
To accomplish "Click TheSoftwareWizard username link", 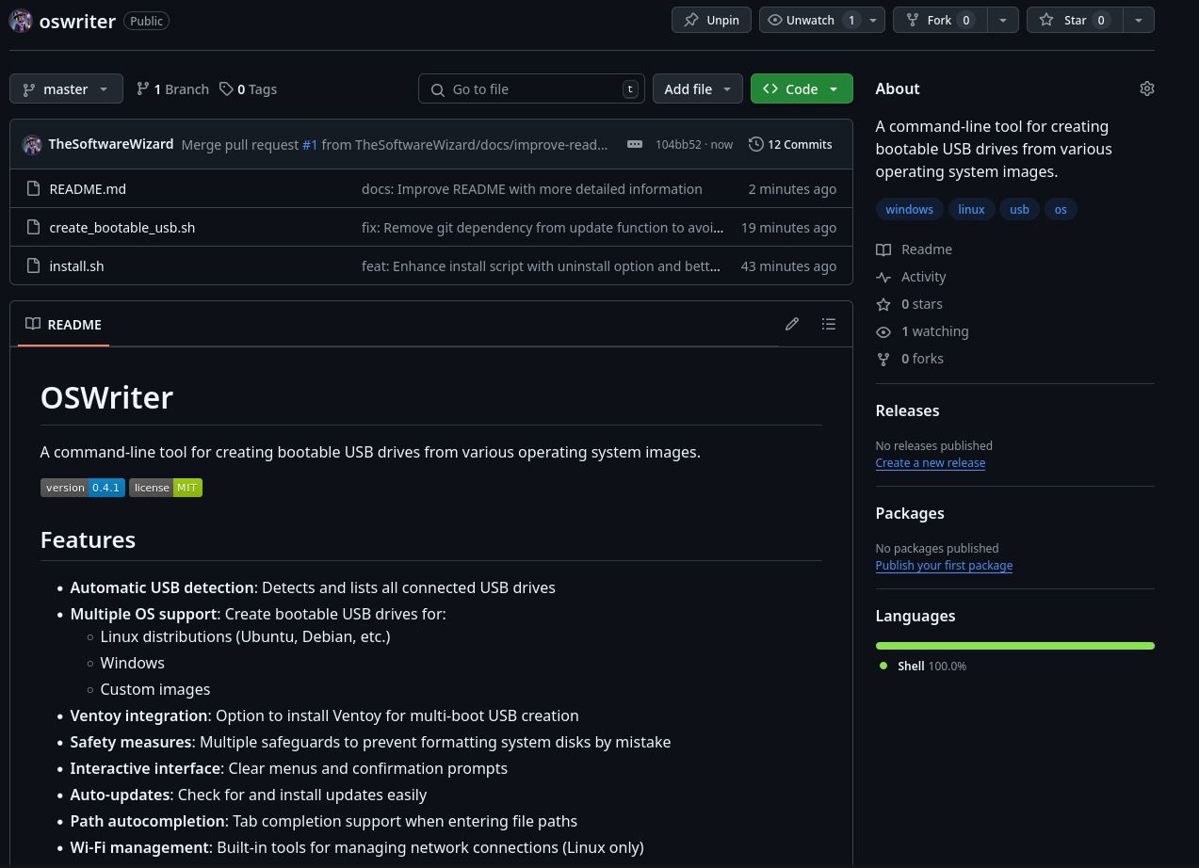I will coord(111,144).
